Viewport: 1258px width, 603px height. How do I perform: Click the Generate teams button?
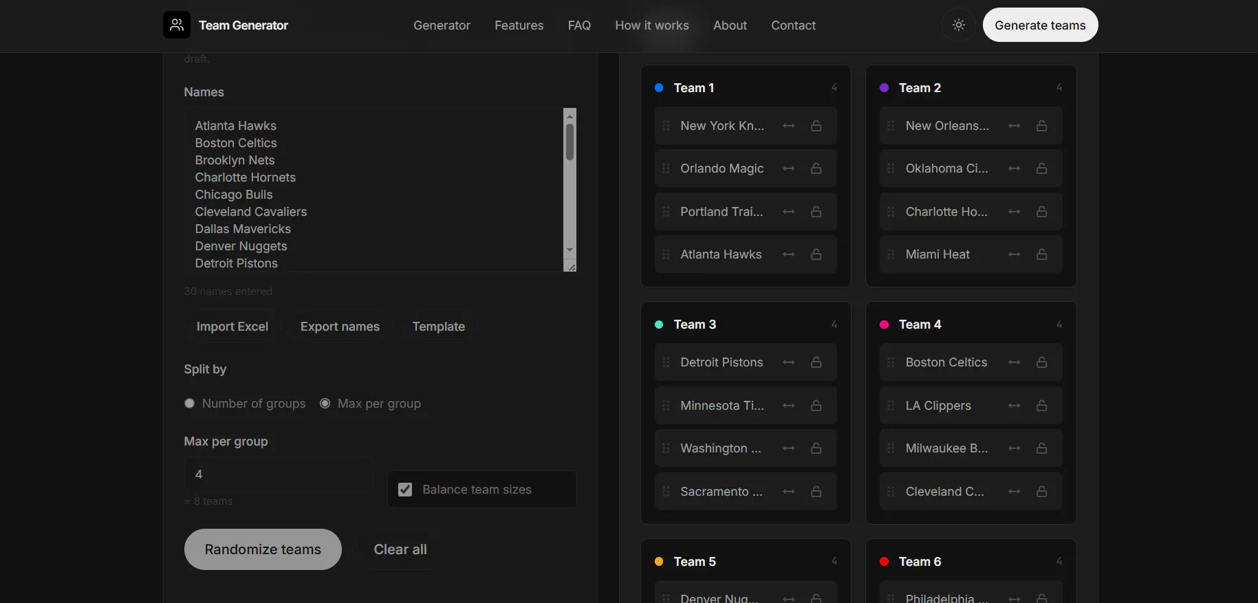1040,25
